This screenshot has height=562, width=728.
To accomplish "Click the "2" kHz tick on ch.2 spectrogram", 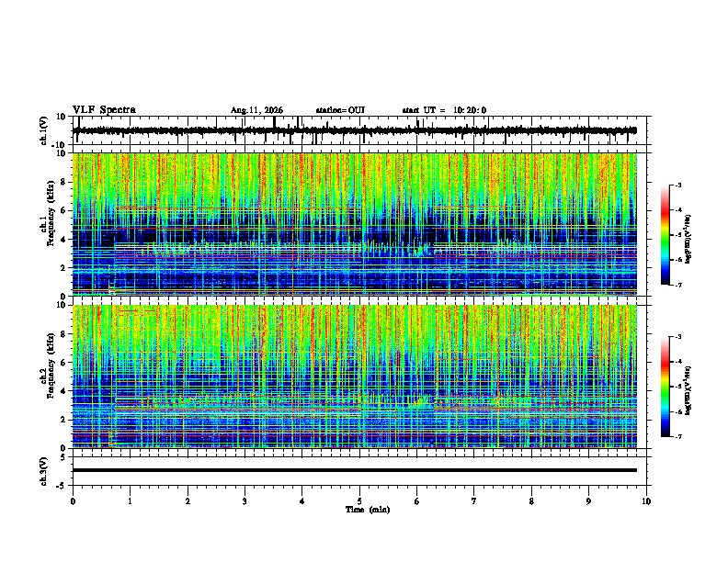I will pyautogui.click(x=63, y=420).
